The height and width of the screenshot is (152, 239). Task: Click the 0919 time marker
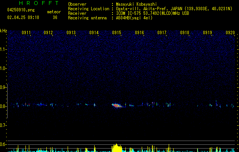point(207,33)
